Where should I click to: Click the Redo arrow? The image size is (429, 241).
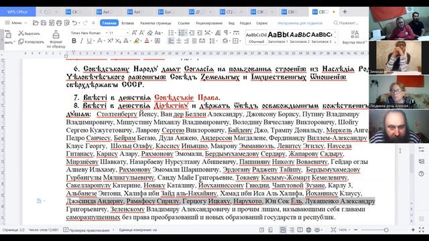coord(85,23)
